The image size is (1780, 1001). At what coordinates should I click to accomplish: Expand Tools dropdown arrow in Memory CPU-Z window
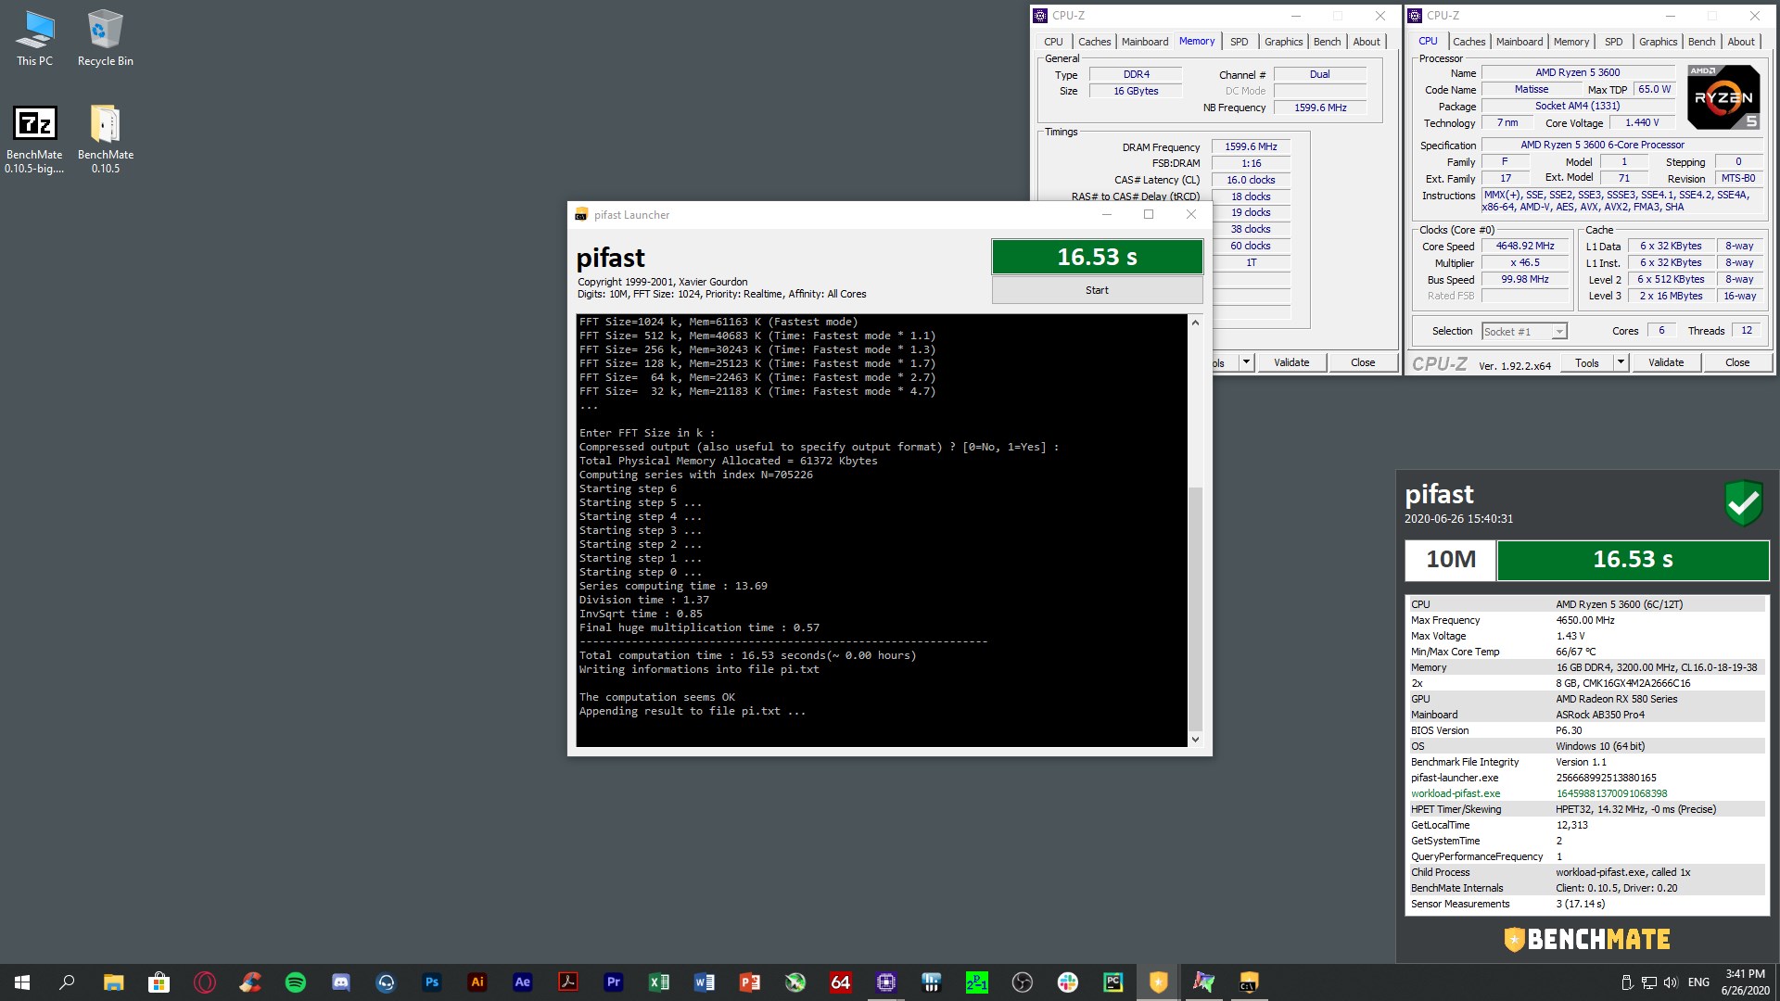1246,362
